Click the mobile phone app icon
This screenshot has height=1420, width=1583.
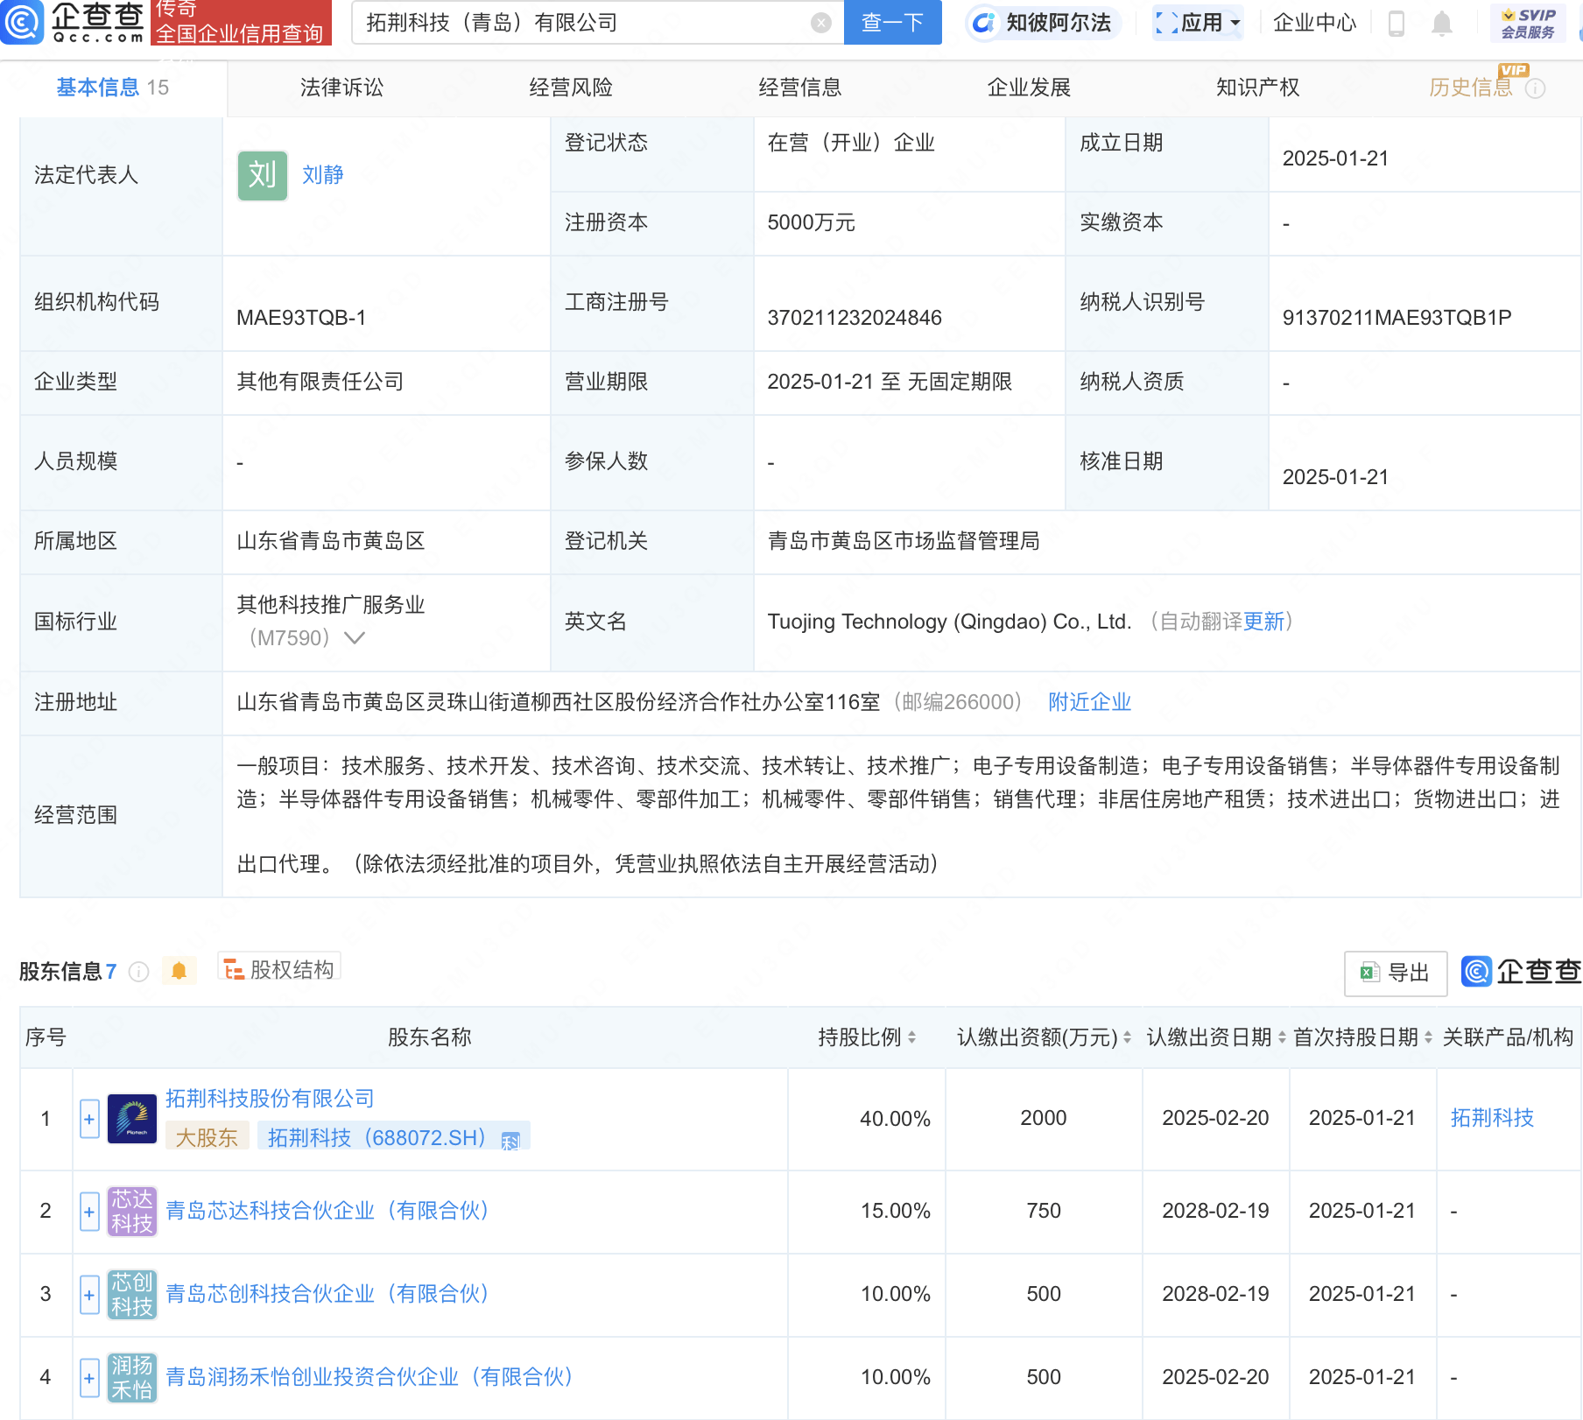tap(1397, 24)
